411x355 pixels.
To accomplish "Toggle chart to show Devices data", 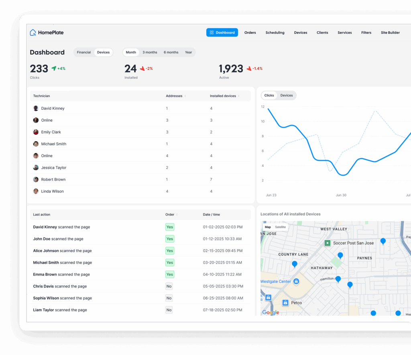I will [287, 96].
